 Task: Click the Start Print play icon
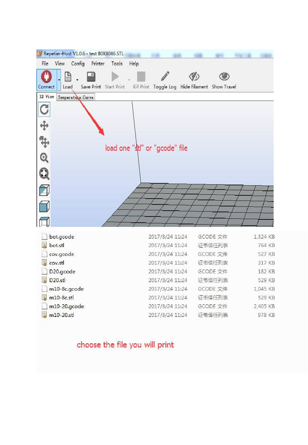(x=115, y=77)
